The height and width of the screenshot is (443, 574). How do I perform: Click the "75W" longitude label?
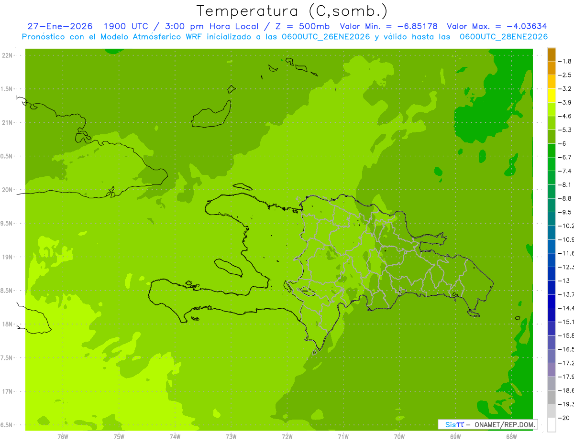coord(119,436)
